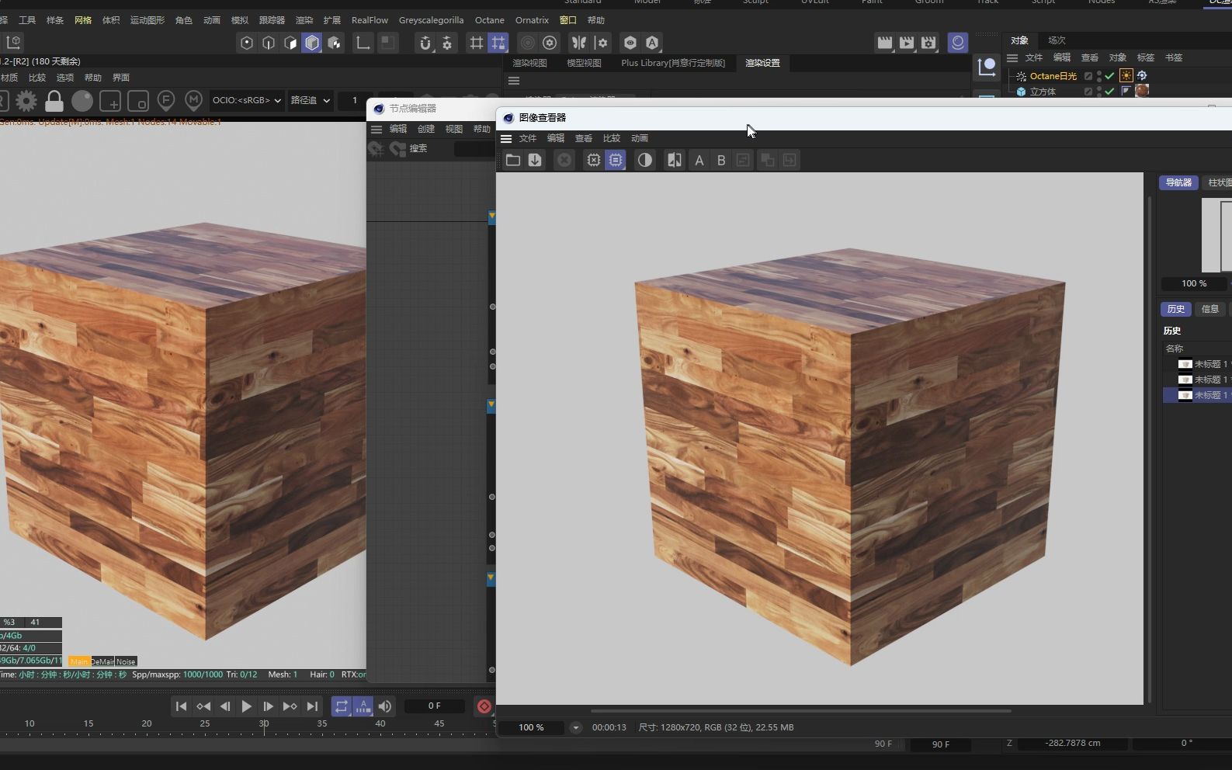Open the Greyscalegorilla menu
This screenshot has width=1232, height=770.
pyautogui.click(x=431, y=20)
